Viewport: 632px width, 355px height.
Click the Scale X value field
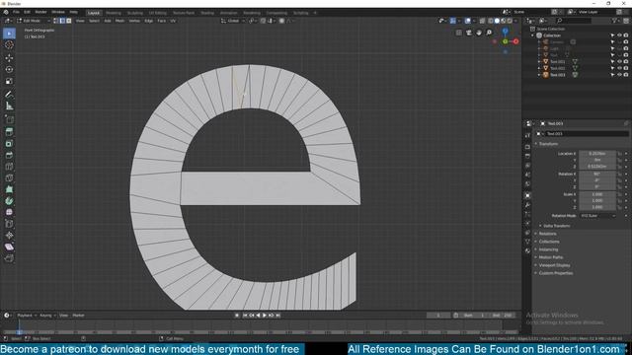coord(596,194)
